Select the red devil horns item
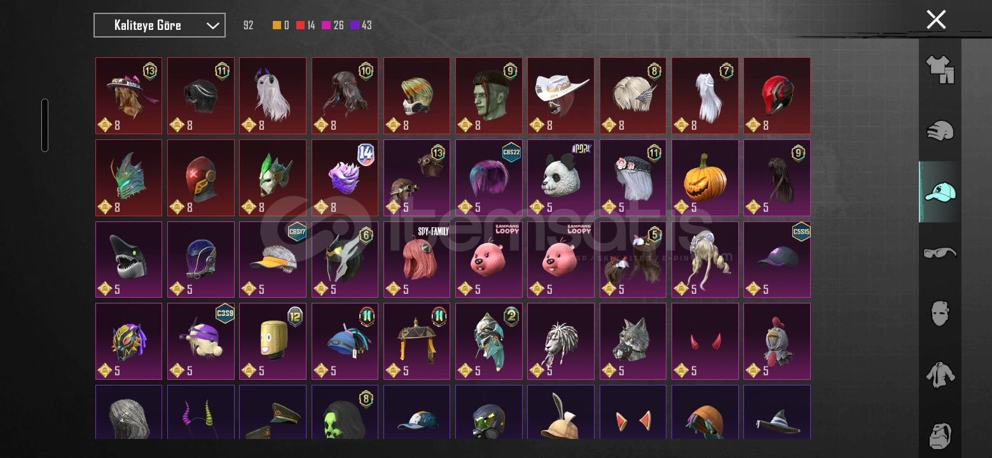 click(705, 342)
